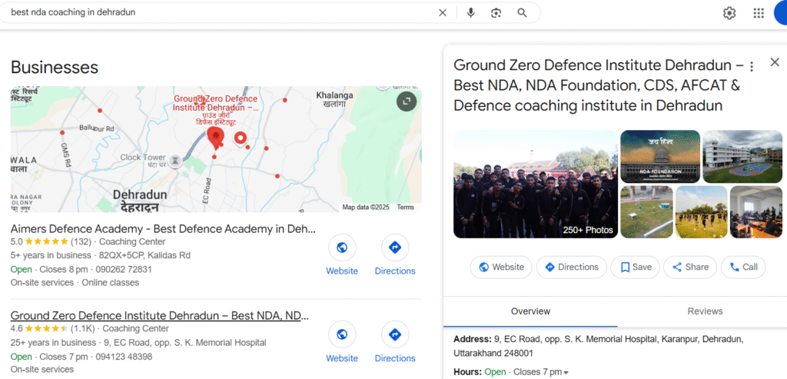This screenshot has width=787, height=379.
Task: Open the Google apps grid icon
Action: coord(759,13)
